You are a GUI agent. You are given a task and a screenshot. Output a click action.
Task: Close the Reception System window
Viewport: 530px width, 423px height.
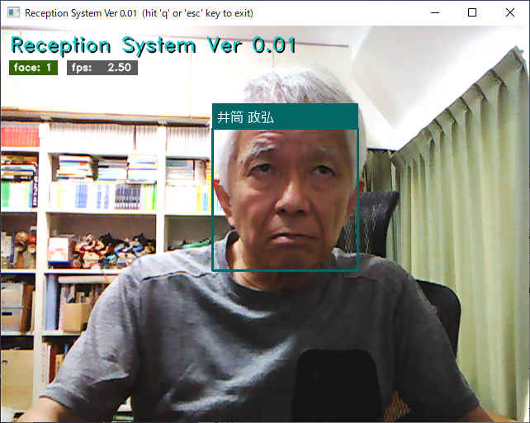[x=510, y=13]
